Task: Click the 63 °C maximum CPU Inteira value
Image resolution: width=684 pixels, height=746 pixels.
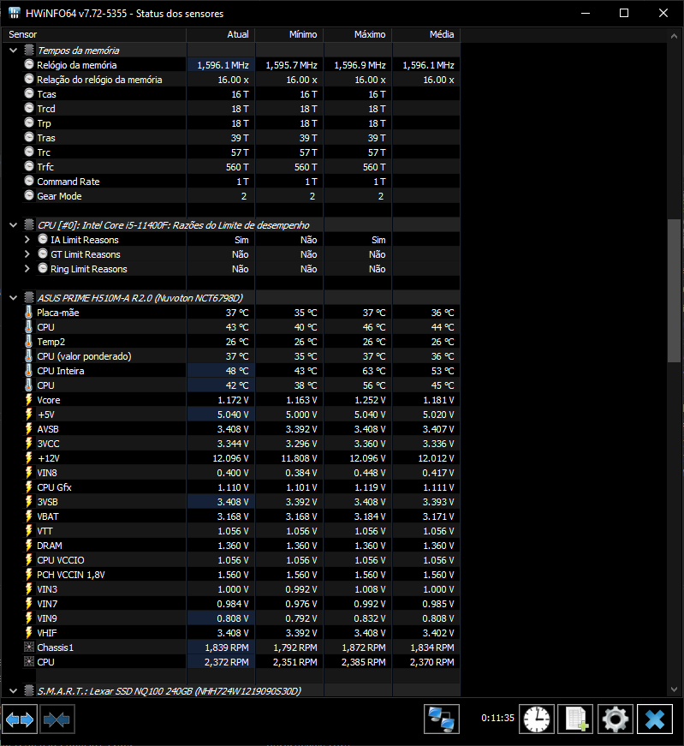Action: point(374,371)
